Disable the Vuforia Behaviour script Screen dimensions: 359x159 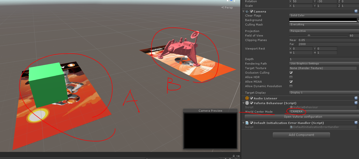pos(251,103)
